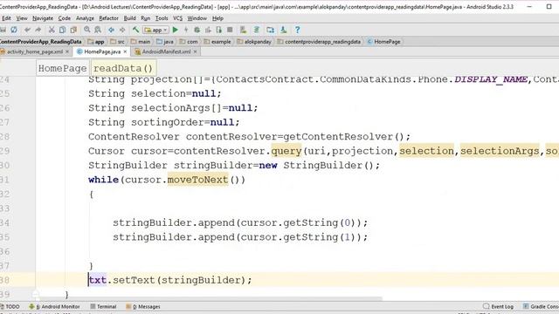Click the Stop square icon
Screen dimensions: 559x314
tap(230, 30)
